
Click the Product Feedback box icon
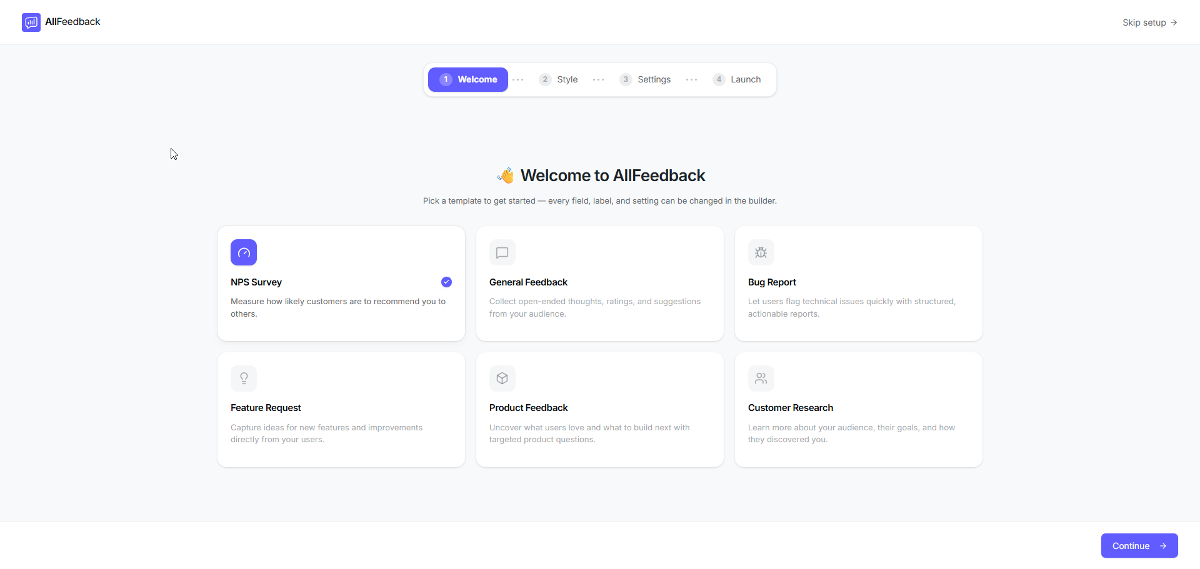coord(502,379)
